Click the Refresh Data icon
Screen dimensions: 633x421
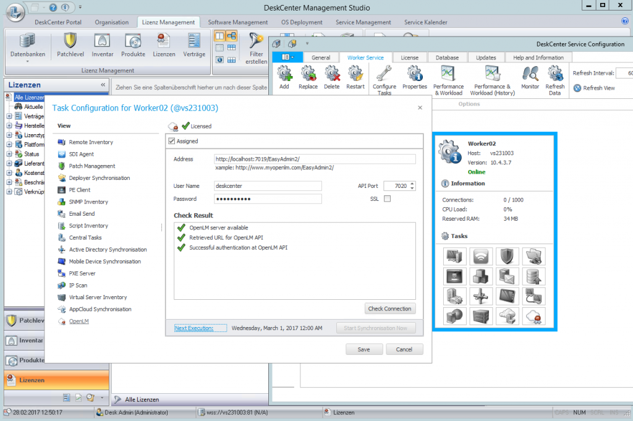click(555, 74)
